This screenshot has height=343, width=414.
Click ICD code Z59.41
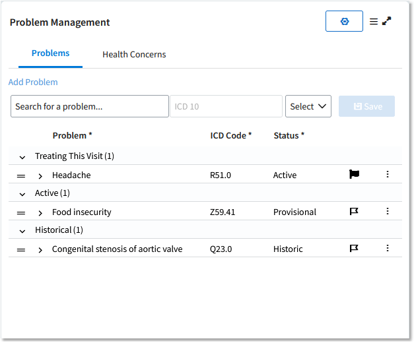pyautogui.click(x=223, y=212)
